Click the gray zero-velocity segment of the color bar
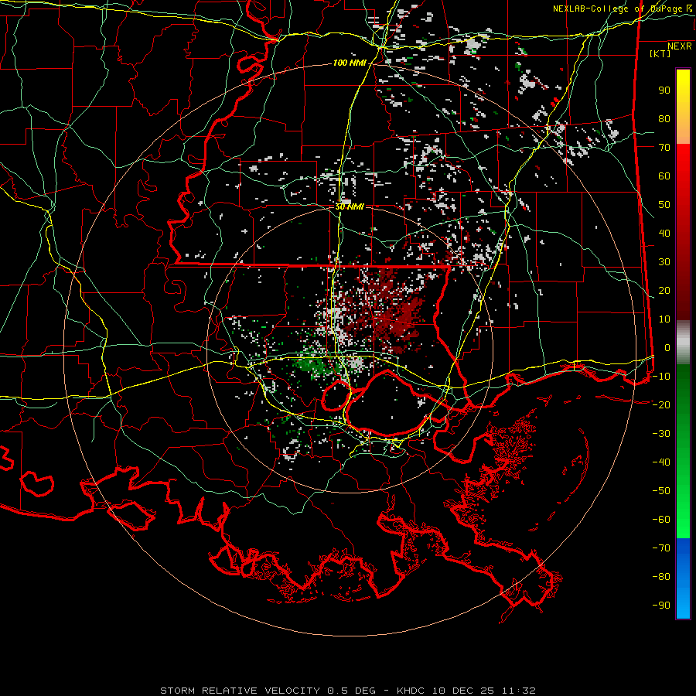Screen dimensions: 696x696 (683, 342)
